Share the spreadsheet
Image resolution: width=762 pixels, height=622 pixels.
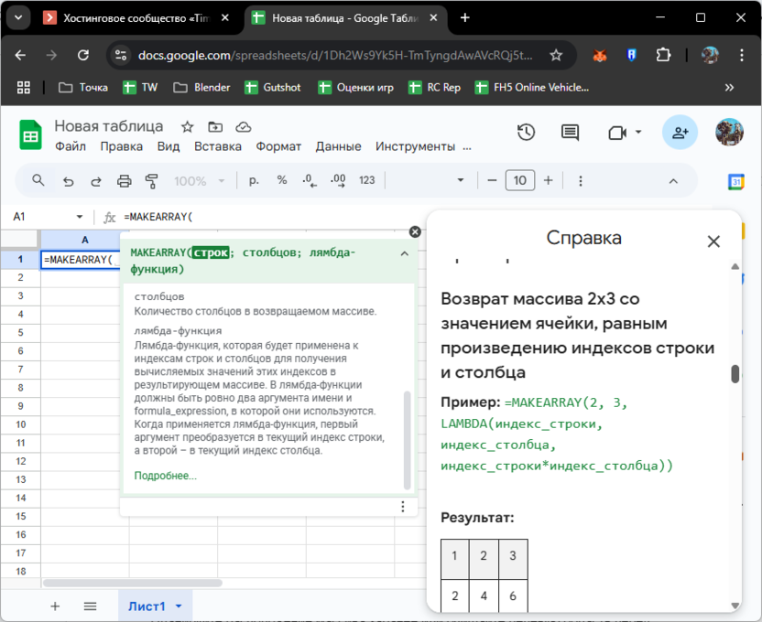click(x=680, y=132)
